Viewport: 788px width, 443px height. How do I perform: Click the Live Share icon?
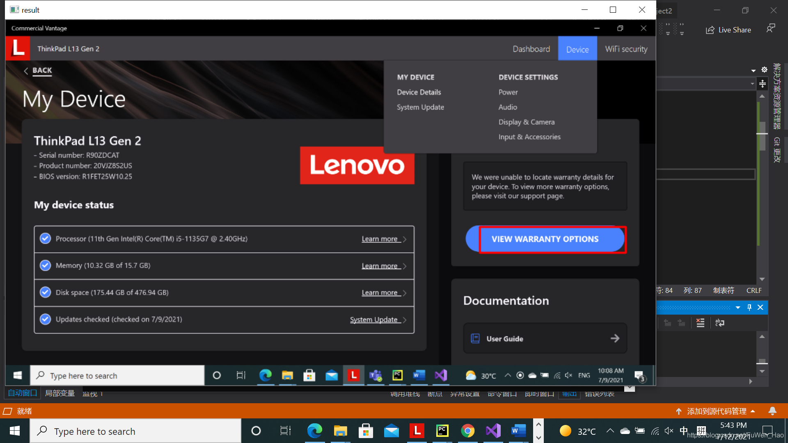(x=710, y=30)
